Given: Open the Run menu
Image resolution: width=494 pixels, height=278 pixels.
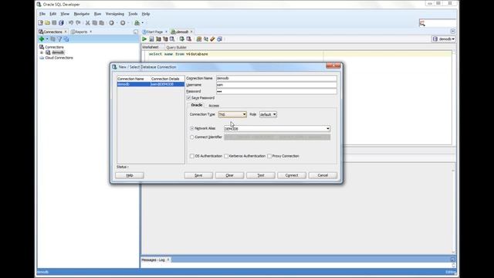Looking at the screenshot, I should (x=98, y=14).
